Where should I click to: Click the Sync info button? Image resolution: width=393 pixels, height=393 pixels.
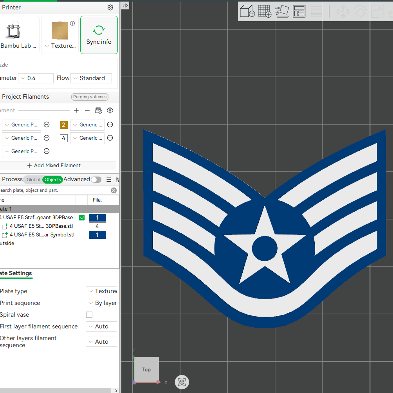(99, 35)
